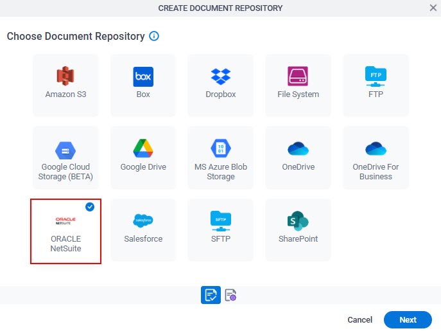
Task: Click the "Choose Document Repository" heading
Action: click(76, 37)
